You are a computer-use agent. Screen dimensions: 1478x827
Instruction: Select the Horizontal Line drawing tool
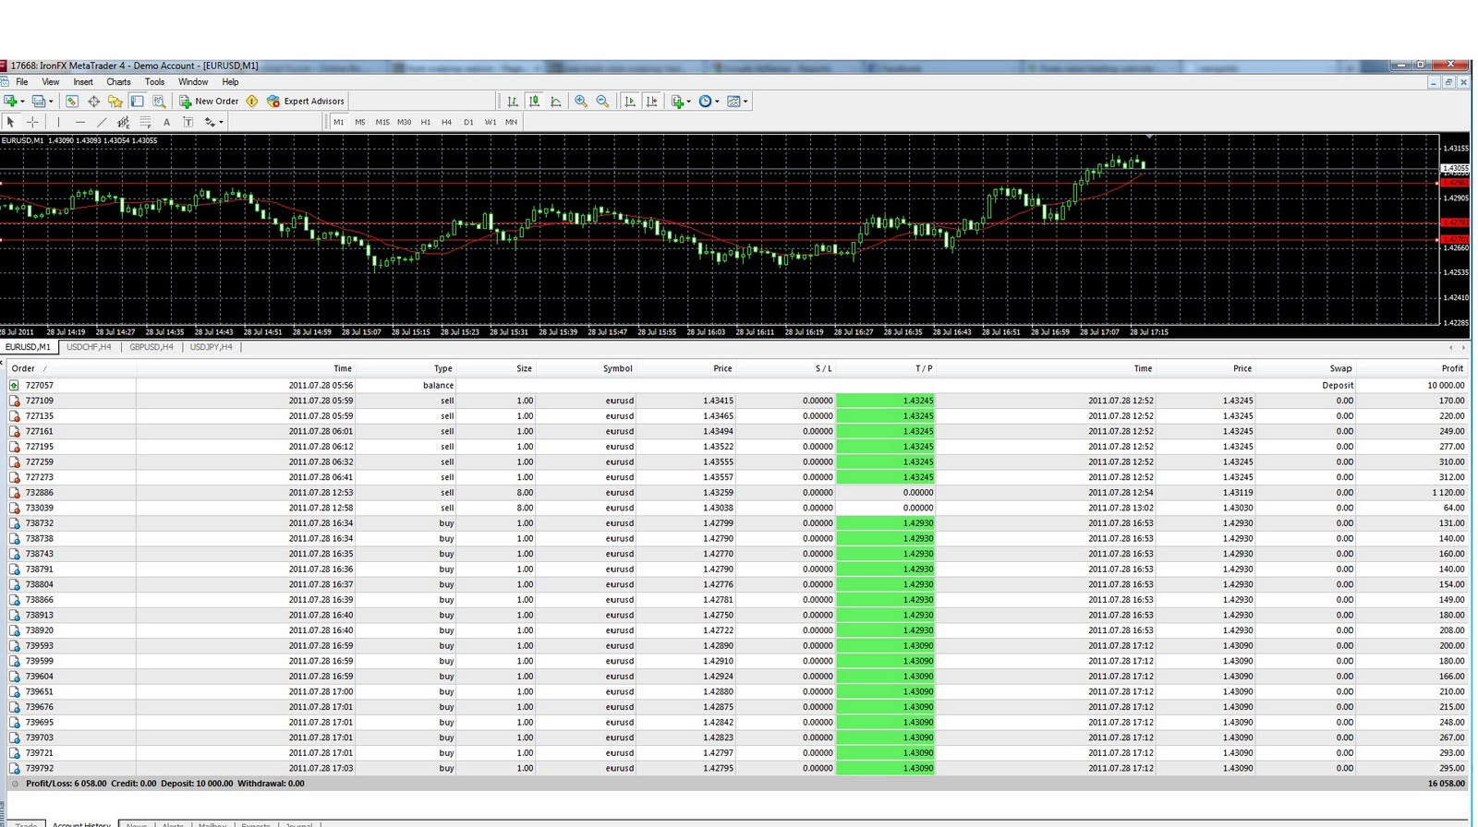click(x=80, y=122)
